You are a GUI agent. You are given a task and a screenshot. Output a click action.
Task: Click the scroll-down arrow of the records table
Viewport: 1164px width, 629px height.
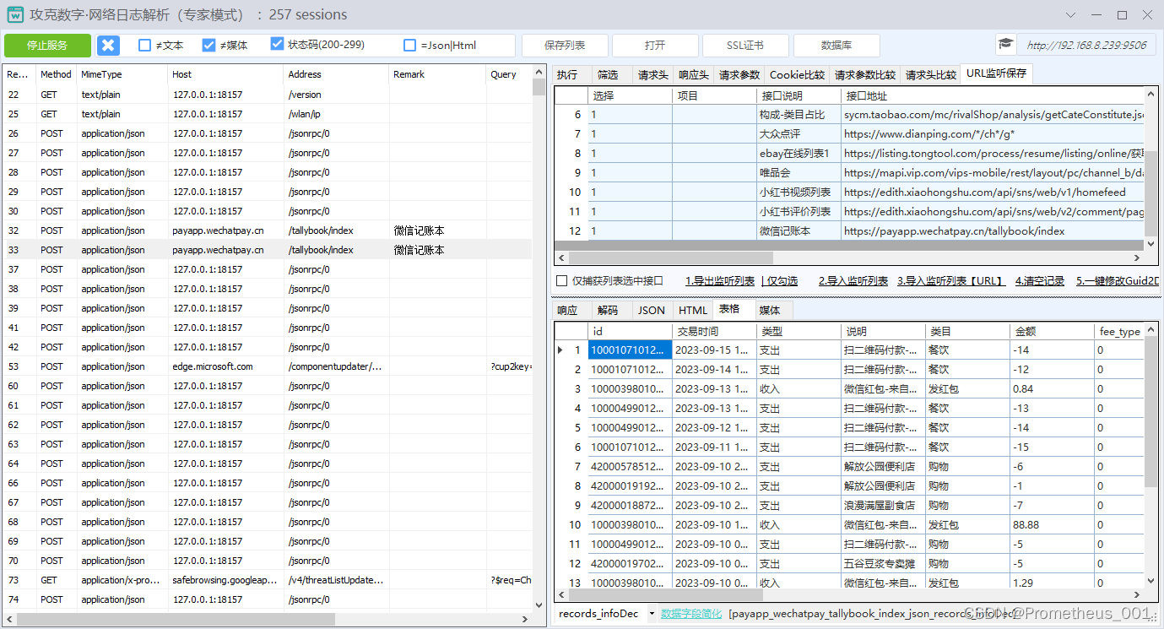click(1150, 582)
